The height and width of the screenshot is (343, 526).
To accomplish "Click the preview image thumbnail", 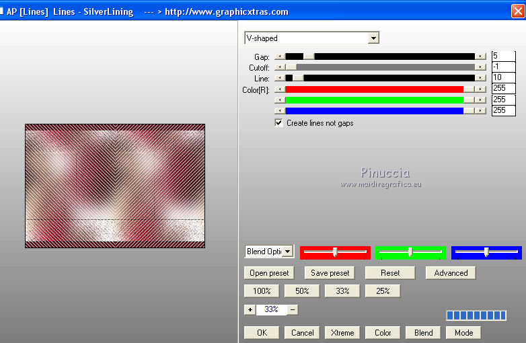I will (x=115, y=186).
